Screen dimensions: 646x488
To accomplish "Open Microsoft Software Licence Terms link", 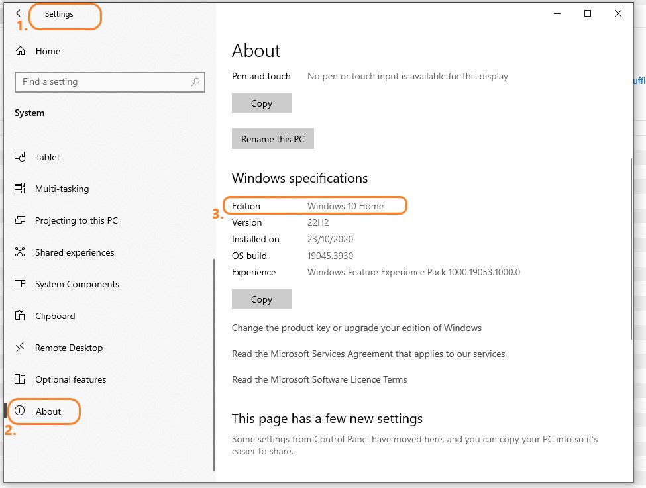I will 319,379.
